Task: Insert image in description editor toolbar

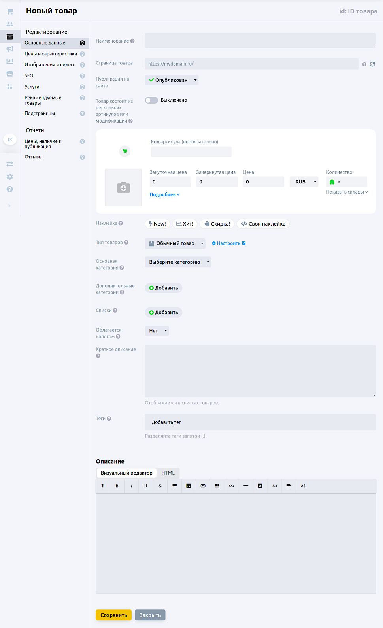Action: coord(189,486)
